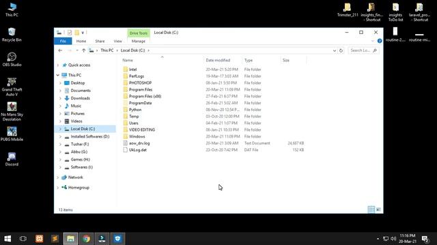Refresh the Local Disk (C:) view

[341, 50]
